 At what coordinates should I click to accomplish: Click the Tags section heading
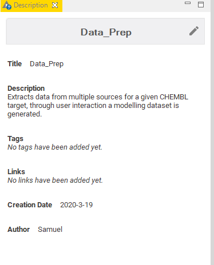coord(15,139)
